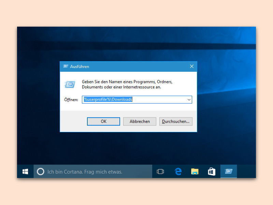Click the large Run icon beside description

70,84
